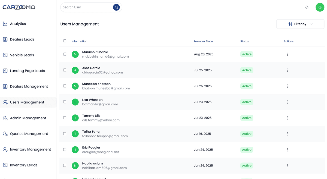The image size is (327, 179).
Task: Select the Inventory Management icon
Action: (5, 149)
